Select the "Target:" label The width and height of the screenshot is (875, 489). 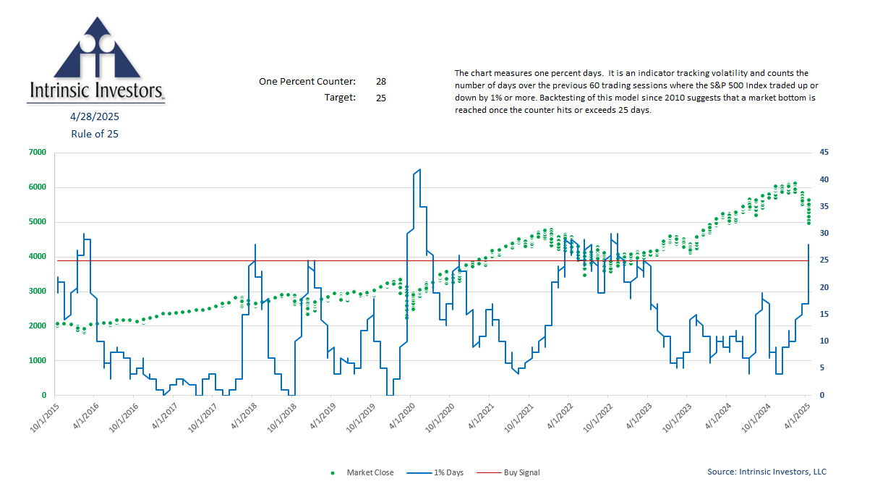pos(340,98)
